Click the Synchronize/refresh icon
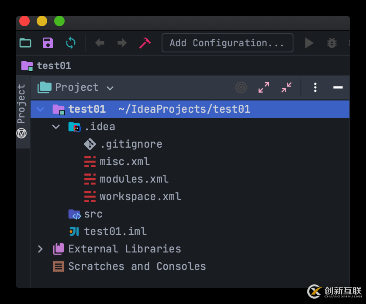Screen dimensions: 366x304 71,42
